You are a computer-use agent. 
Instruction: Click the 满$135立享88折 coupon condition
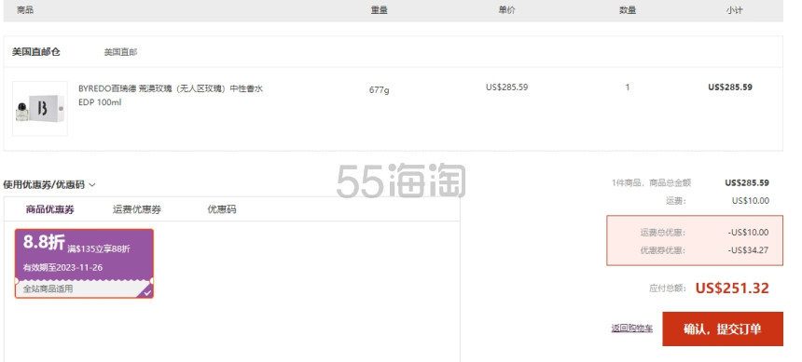point(99,249)
